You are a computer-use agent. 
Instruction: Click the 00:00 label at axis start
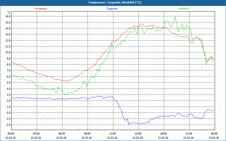[x=11, y=134]
